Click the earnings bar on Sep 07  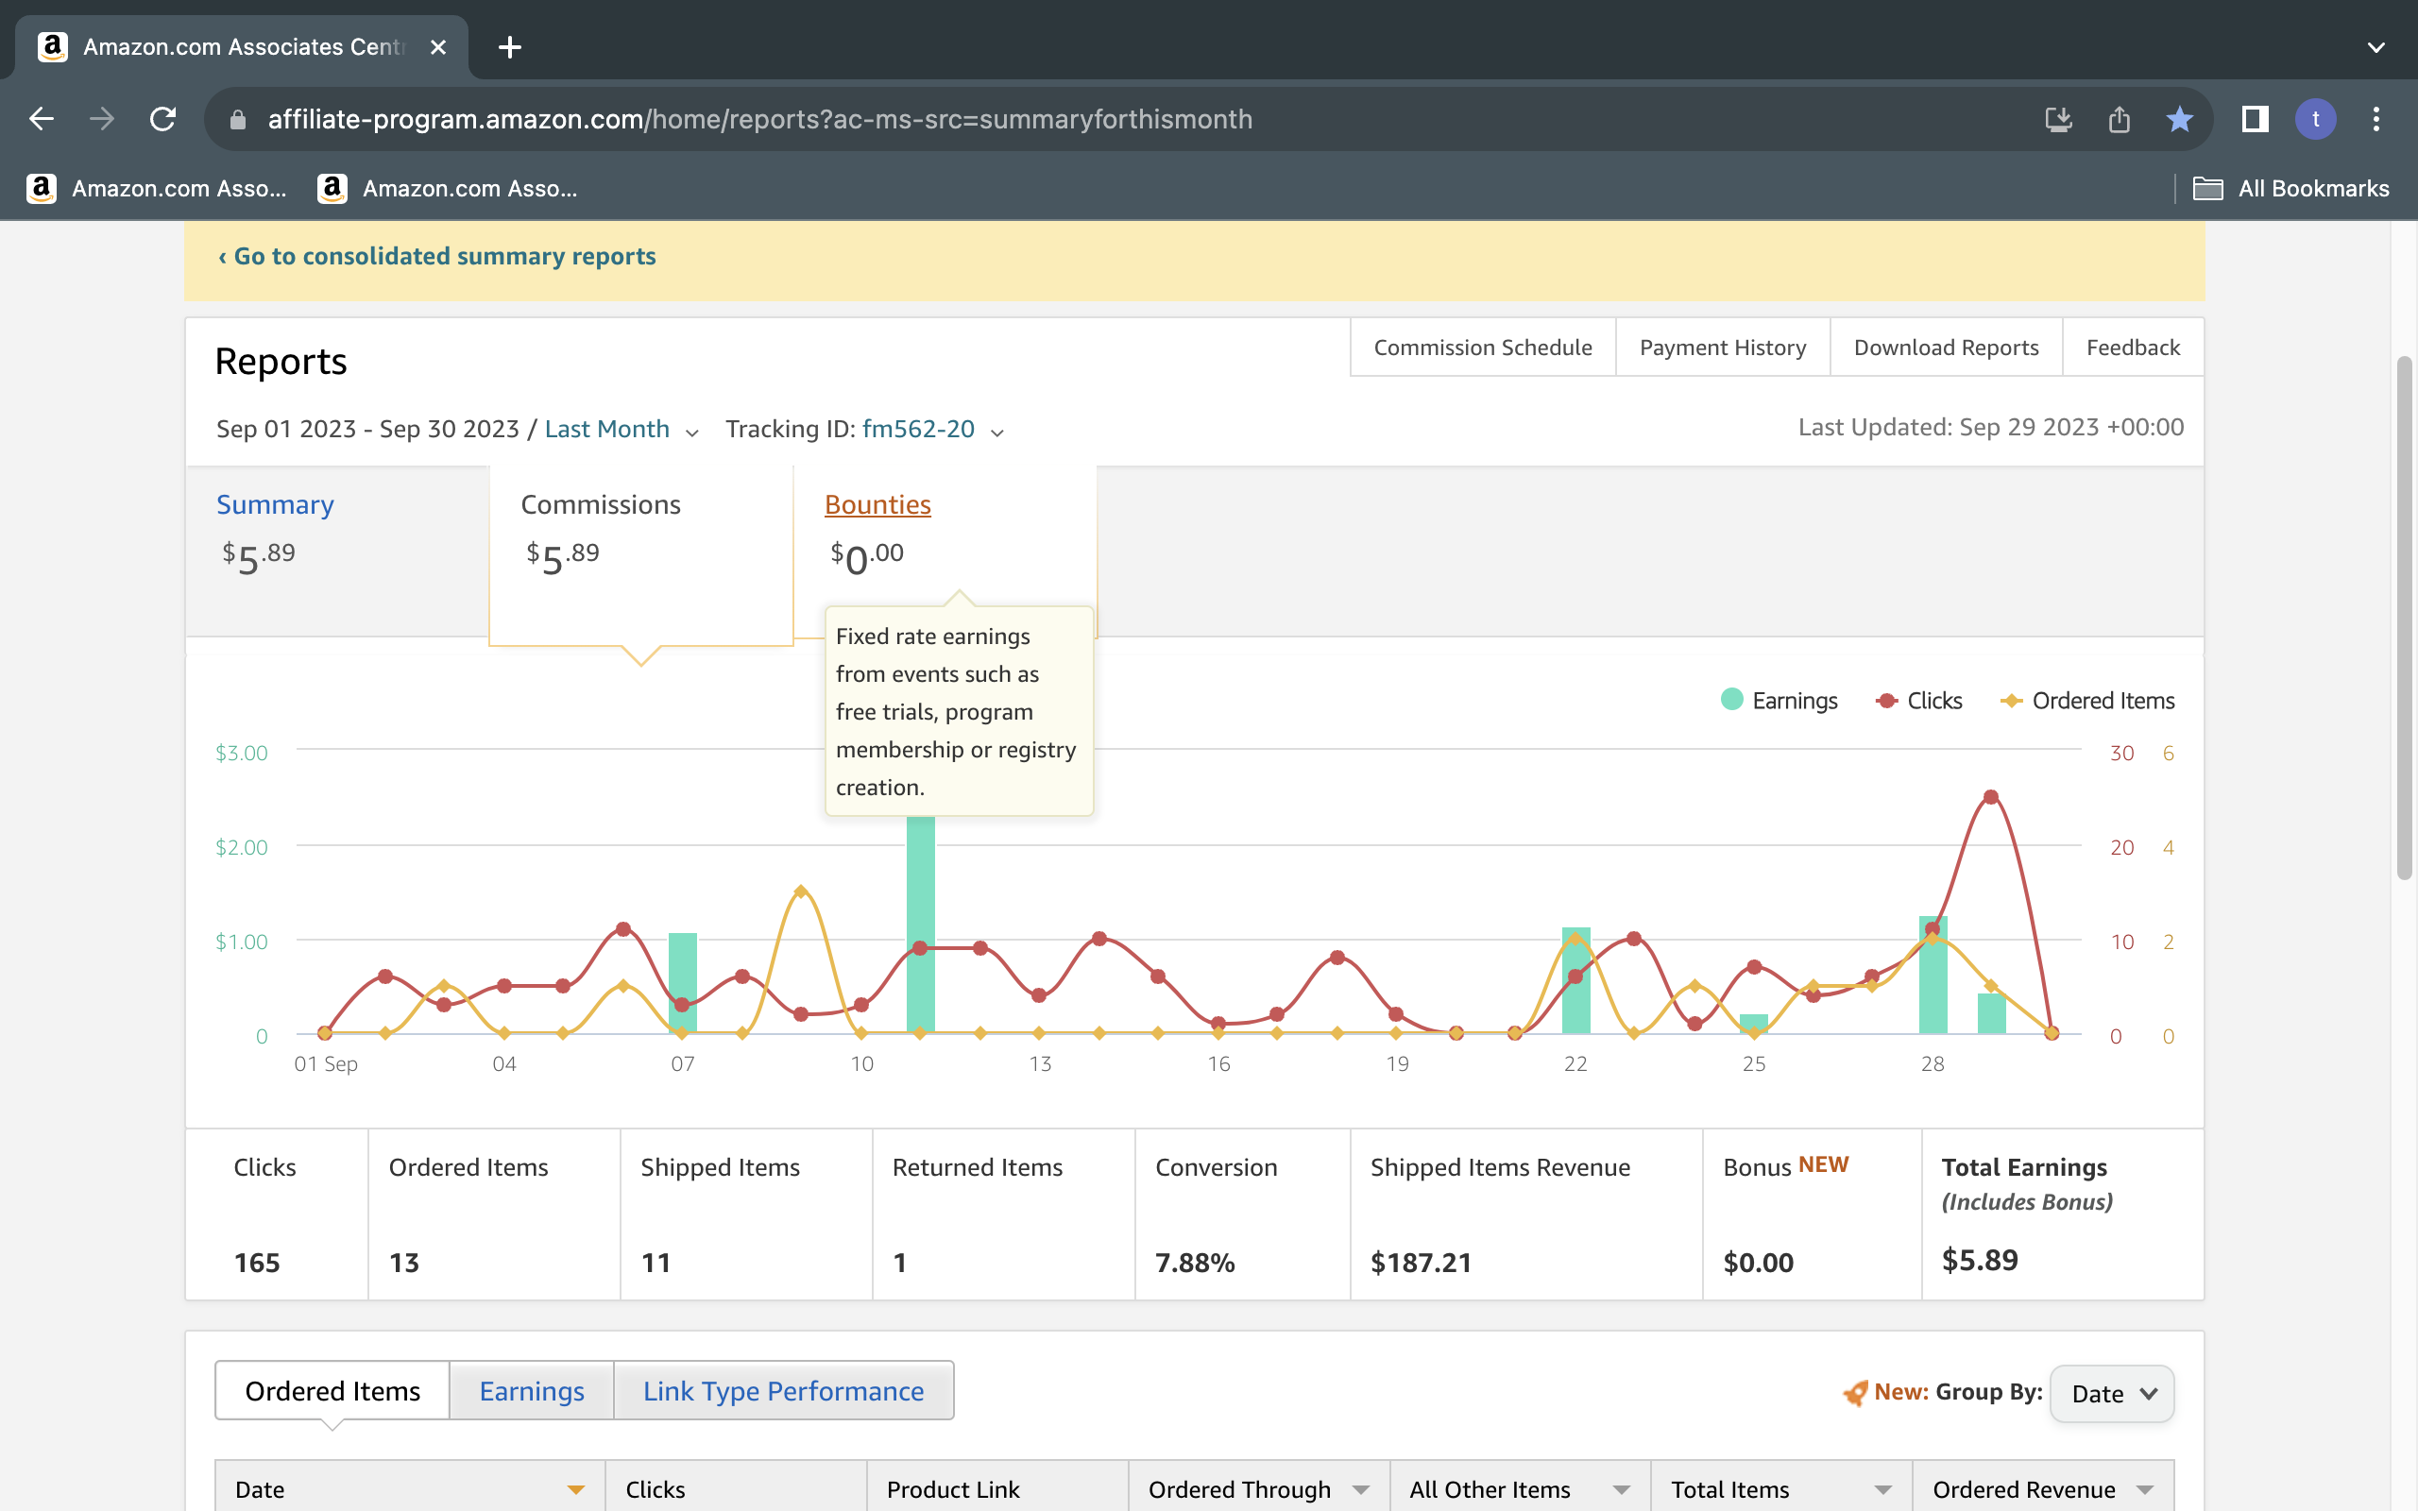point(683,982)
